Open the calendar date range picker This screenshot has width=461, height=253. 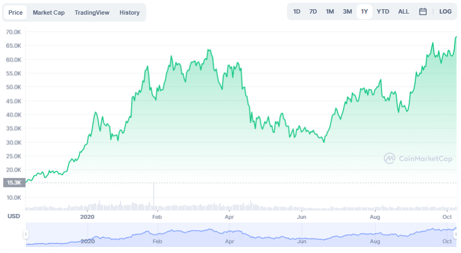coord(423,12)
